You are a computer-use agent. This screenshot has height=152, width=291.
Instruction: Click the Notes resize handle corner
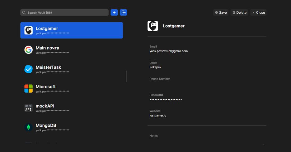pos(264,145)
